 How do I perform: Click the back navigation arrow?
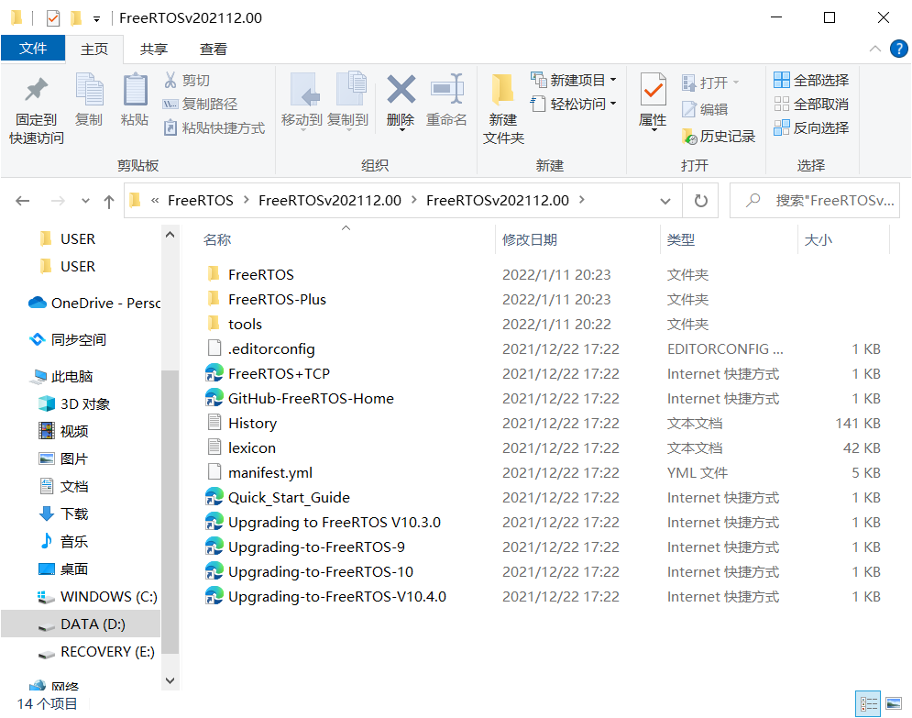point(22,200)
